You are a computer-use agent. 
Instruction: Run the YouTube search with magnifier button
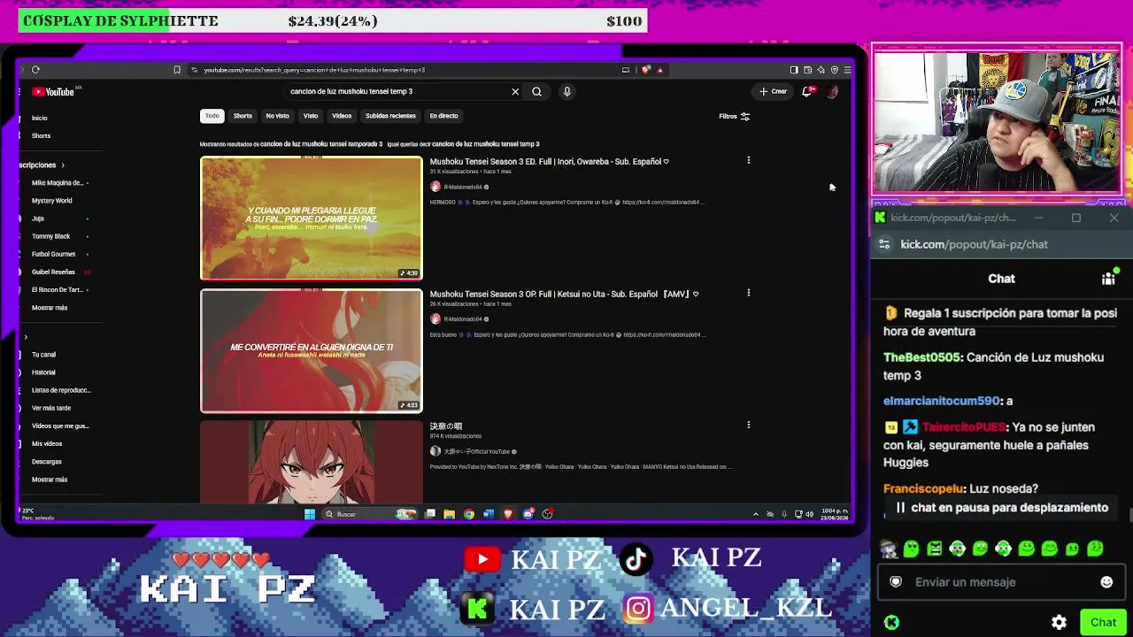(x=536, y=91)
